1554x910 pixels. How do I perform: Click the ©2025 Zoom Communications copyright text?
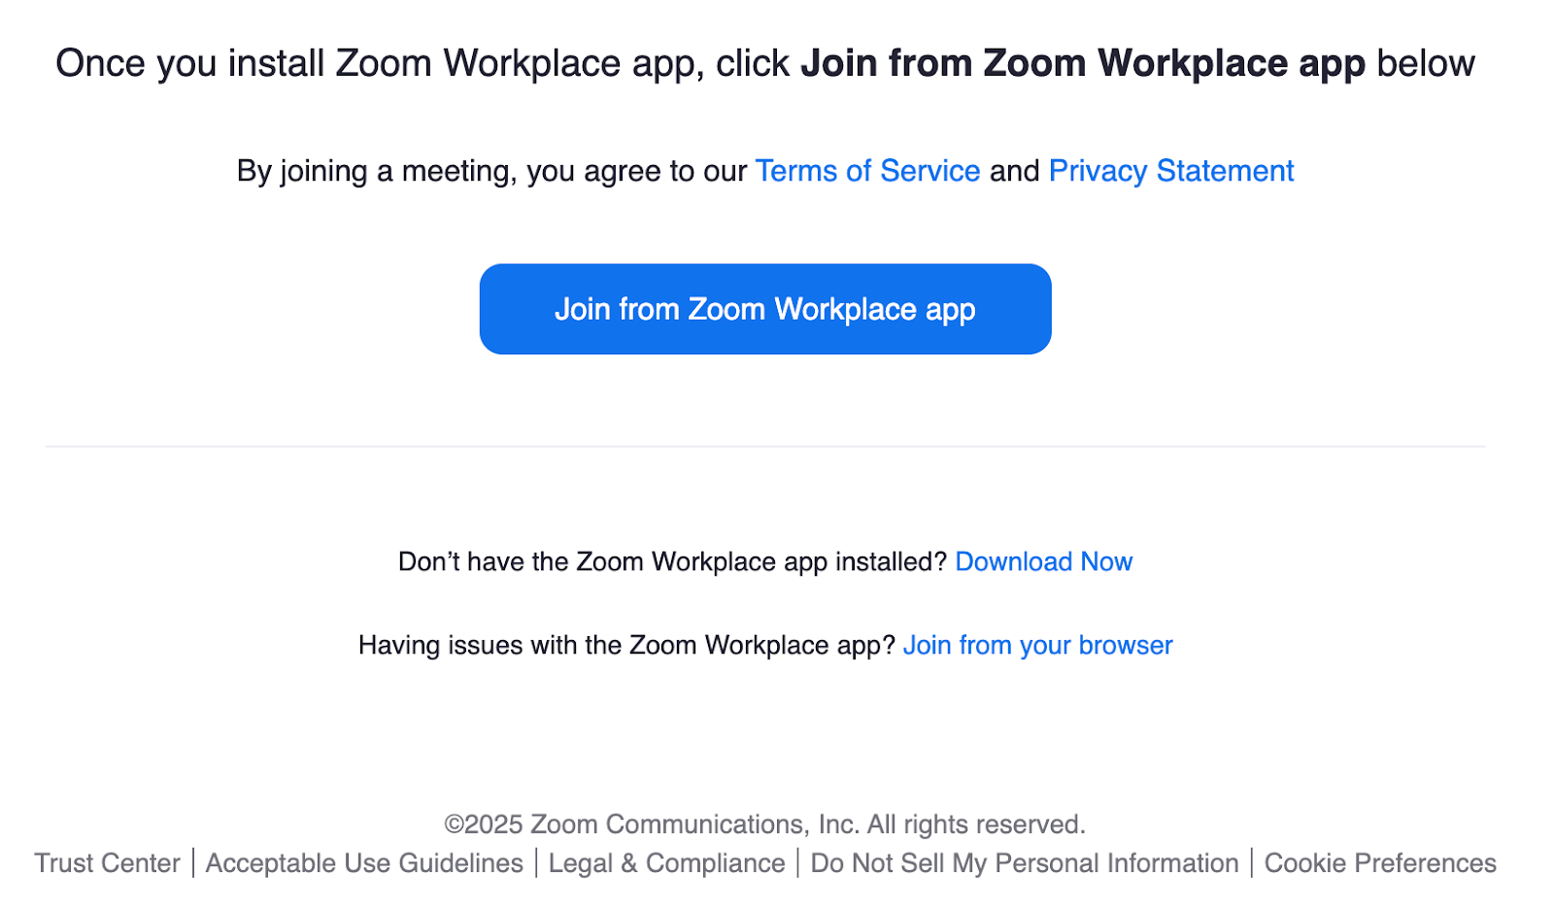651,824
